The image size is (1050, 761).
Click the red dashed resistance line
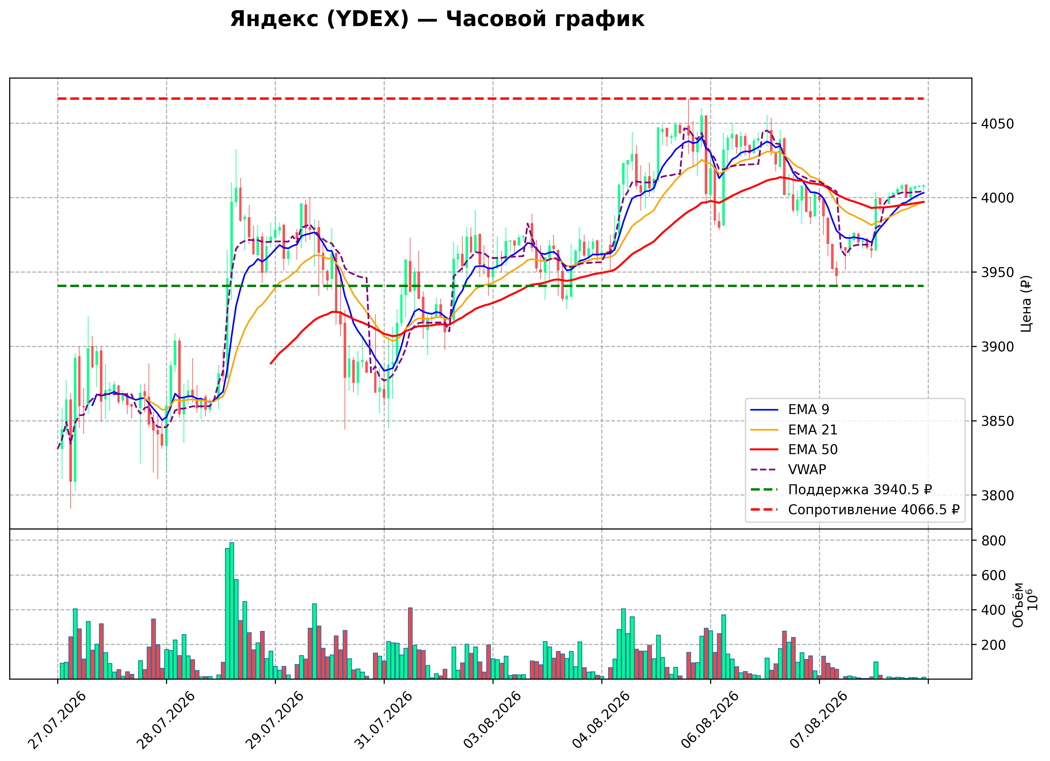pyautogui.click(x=491, y=99)
